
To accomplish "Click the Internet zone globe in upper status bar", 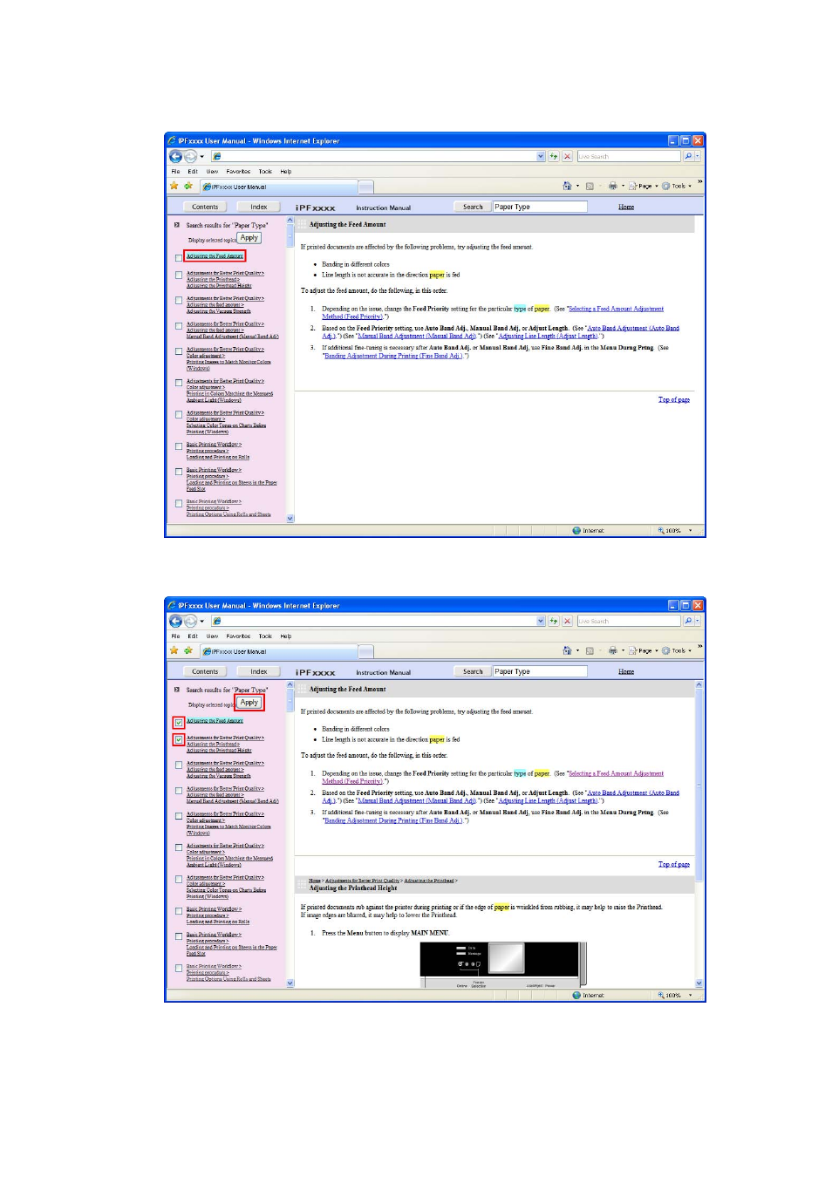I will point(576,530).
